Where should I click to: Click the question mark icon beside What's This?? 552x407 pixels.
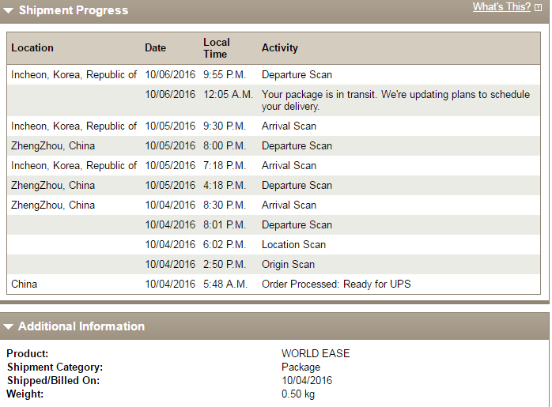point(539,7)
